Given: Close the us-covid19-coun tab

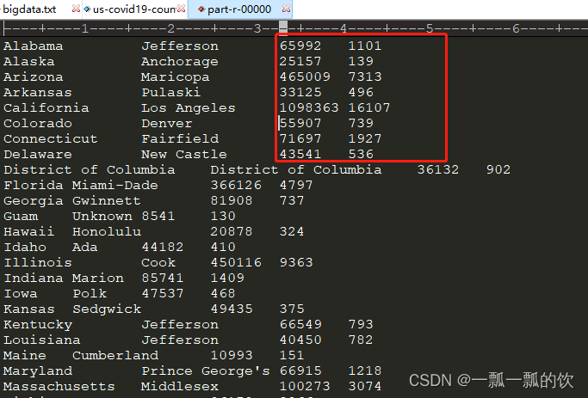Looking at the screenshot, I should [182, 9].
